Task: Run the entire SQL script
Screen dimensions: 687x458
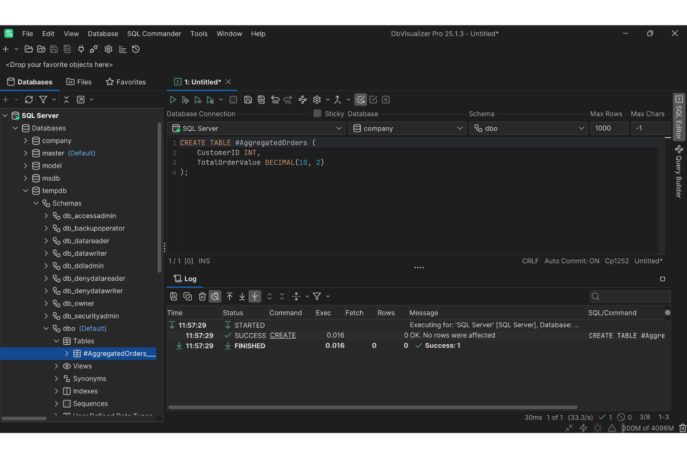Action: click(173, 99)
